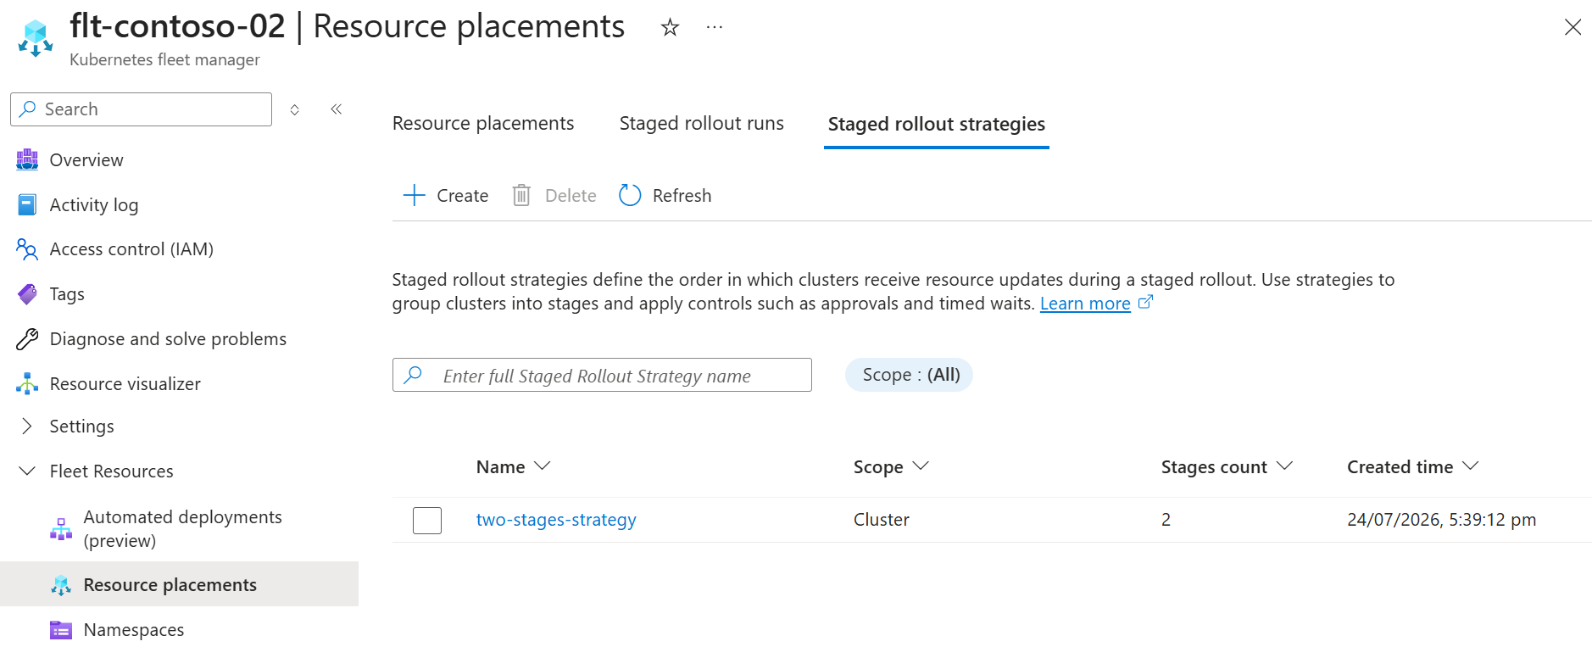The width and height of the screenshot is (1592, 647).
Task: Sort by the Name column
Action: [x=513, y=466]
